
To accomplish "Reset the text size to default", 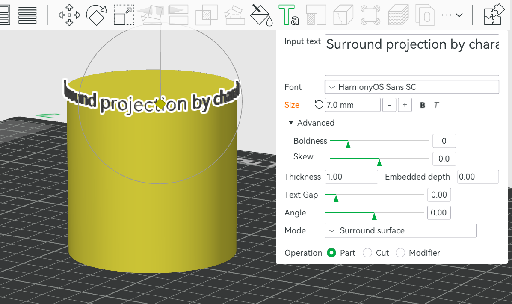I will tap(319, 104).
